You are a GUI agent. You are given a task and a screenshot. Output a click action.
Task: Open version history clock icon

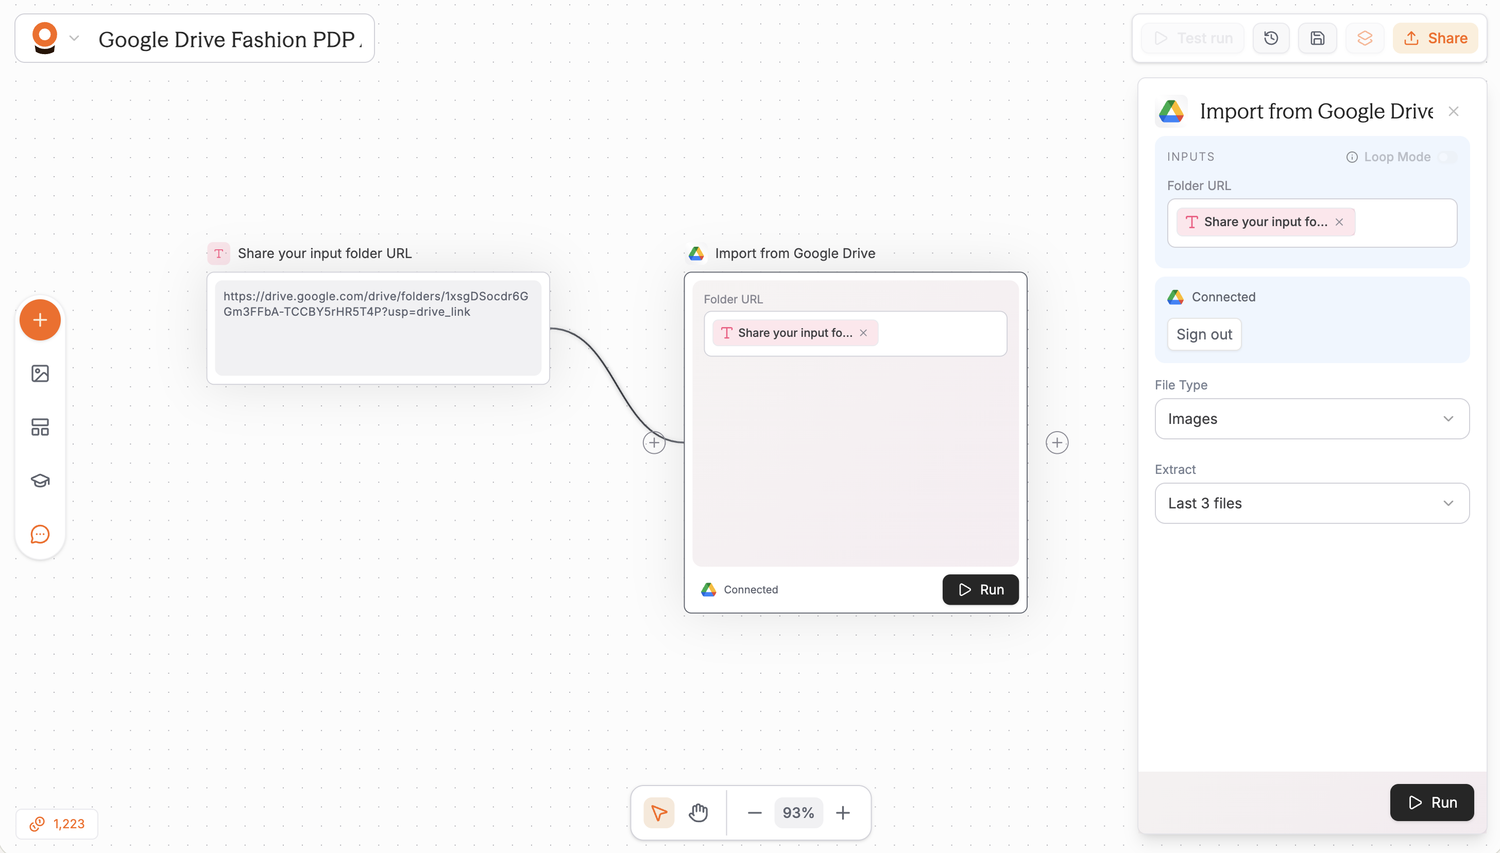click(x=1270, y=38)
